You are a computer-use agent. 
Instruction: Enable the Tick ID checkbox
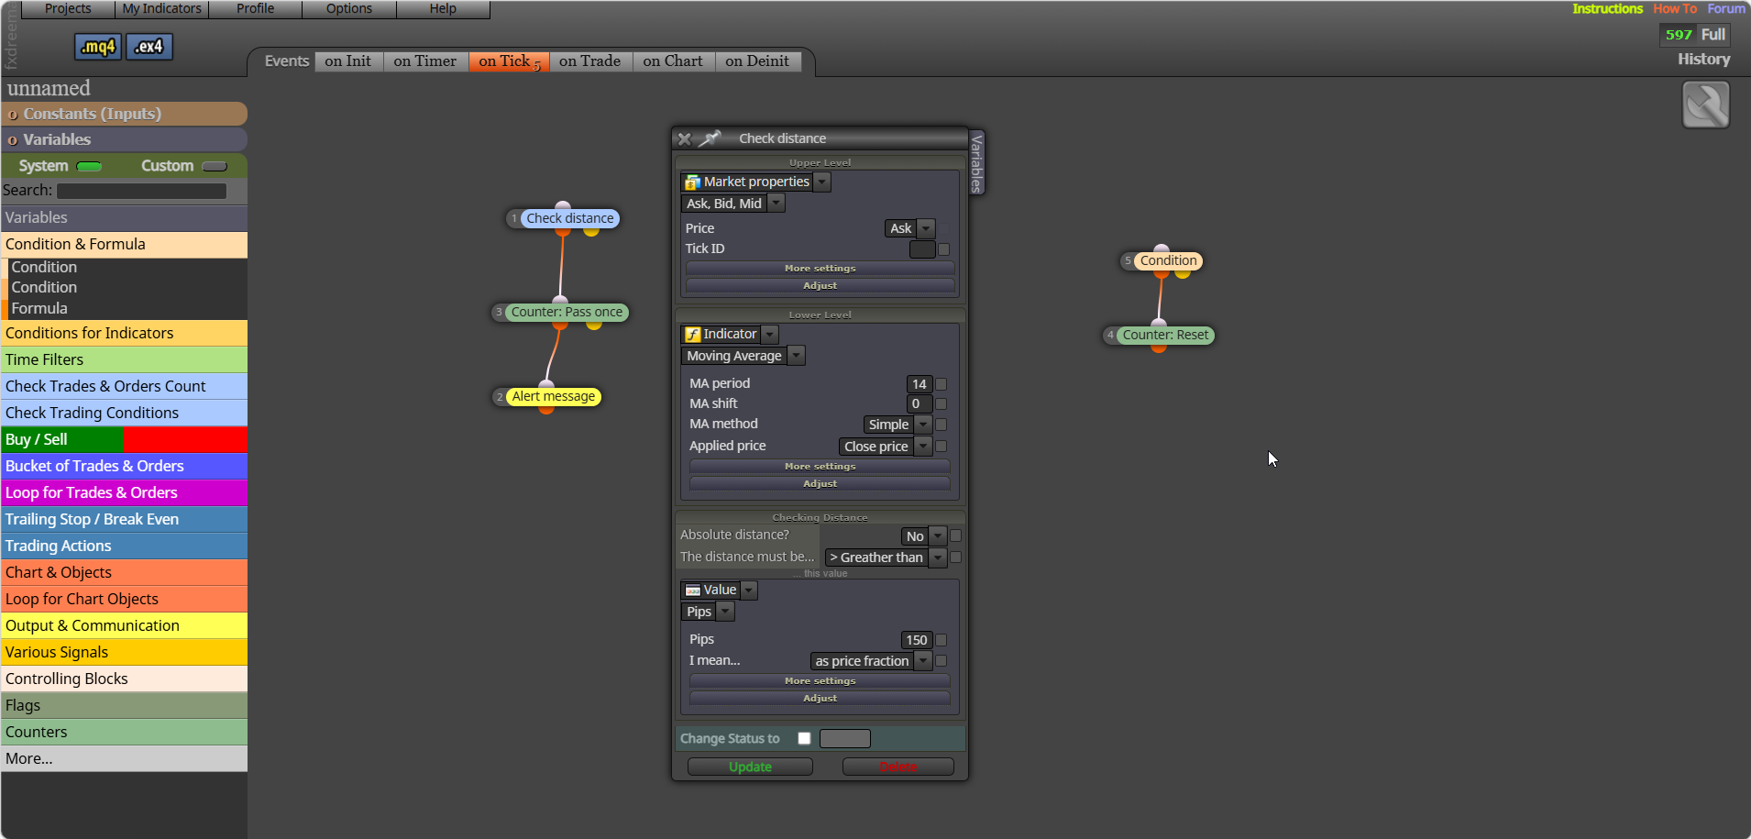point(943,249)
